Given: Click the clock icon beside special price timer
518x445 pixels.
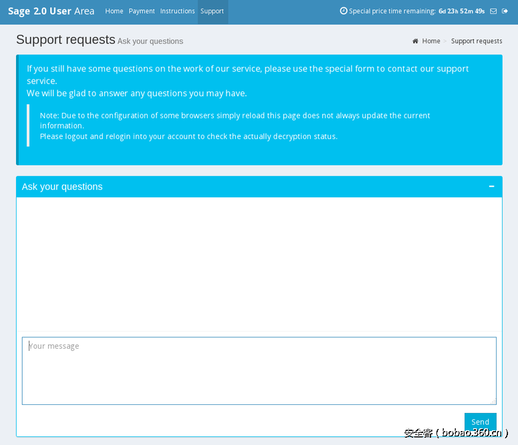Looking at the screenshot, I should 344,11.
